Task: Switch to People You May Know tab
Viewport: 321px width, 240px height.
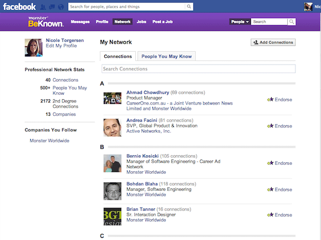Action: tap(166, 57)
